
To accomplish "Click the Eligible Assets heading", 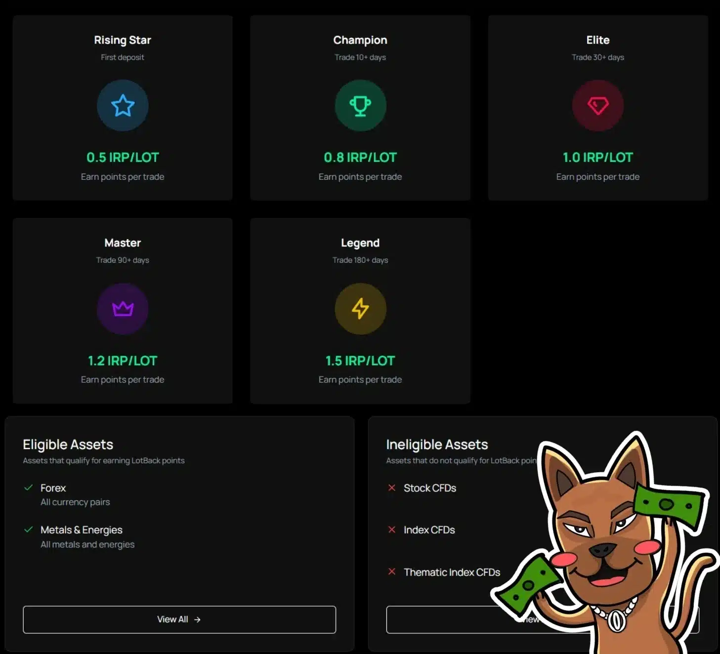I will (x=68, y=445).
